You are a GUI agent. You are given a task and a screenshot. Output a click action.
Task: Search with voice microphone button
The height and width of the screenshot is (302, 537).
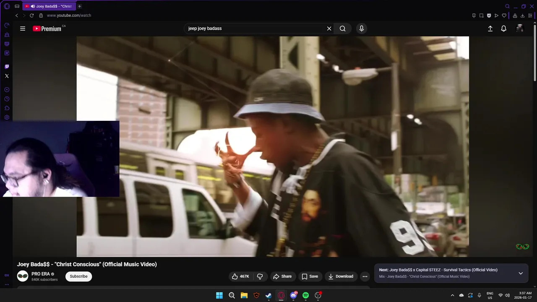click(x=362, y=29)
